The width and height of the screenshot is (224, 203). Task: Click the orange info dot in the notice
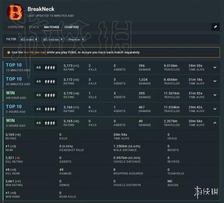(9, 53)
